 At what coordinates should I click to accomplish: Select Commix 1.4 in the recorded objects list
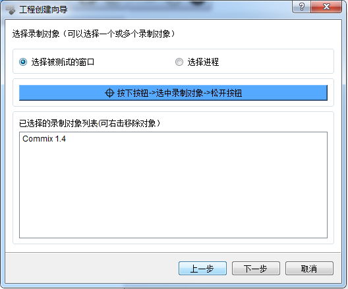pyautogui.click(x=44, y=139)
